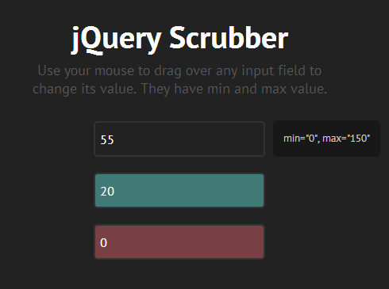Focus the red input field showing 0
The height and width of the screenshot is (289, 389).
(x=179, y=241)
